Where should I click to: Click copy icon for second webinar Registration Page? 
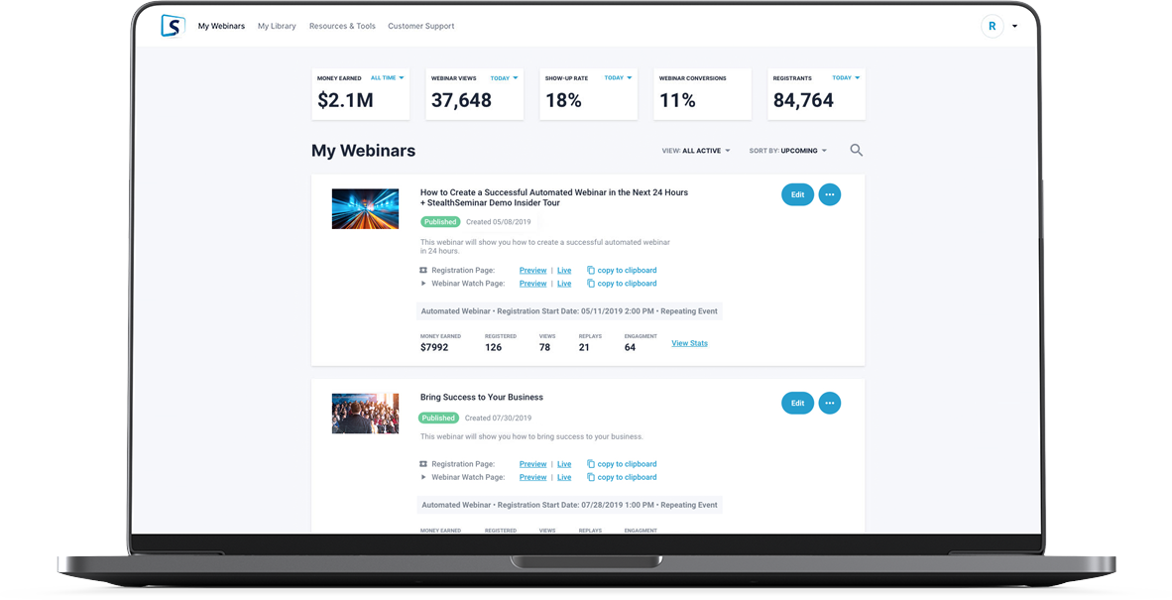[591, 464]
